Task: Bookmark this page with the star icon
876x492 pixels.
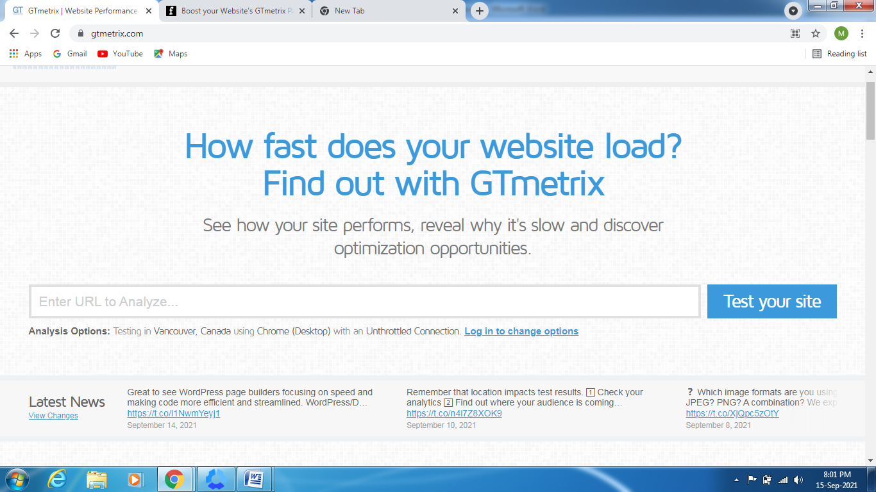Action: pyautogui.click(x=816, y=33)
